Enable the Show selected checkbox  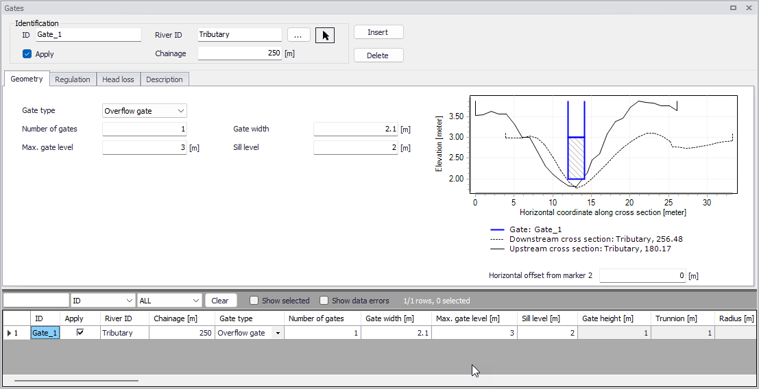(254, 301)
